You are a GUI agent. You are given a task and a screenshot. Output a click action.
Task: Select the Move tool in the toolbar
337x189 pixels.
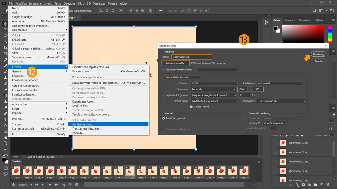tap(5, 24)
